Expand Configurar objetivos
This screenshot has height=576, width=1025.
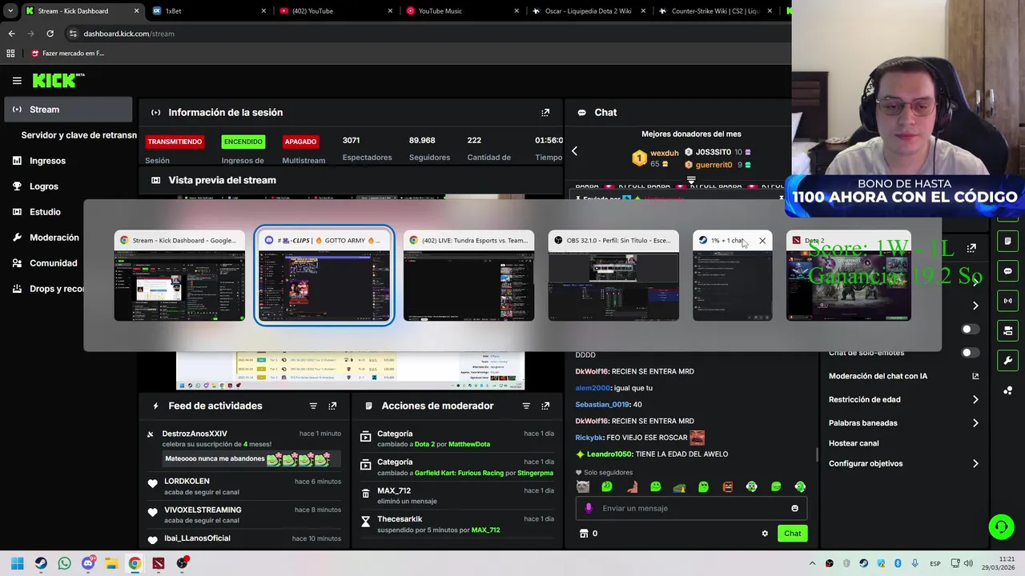pyautogui.click(x=903, y=464)
